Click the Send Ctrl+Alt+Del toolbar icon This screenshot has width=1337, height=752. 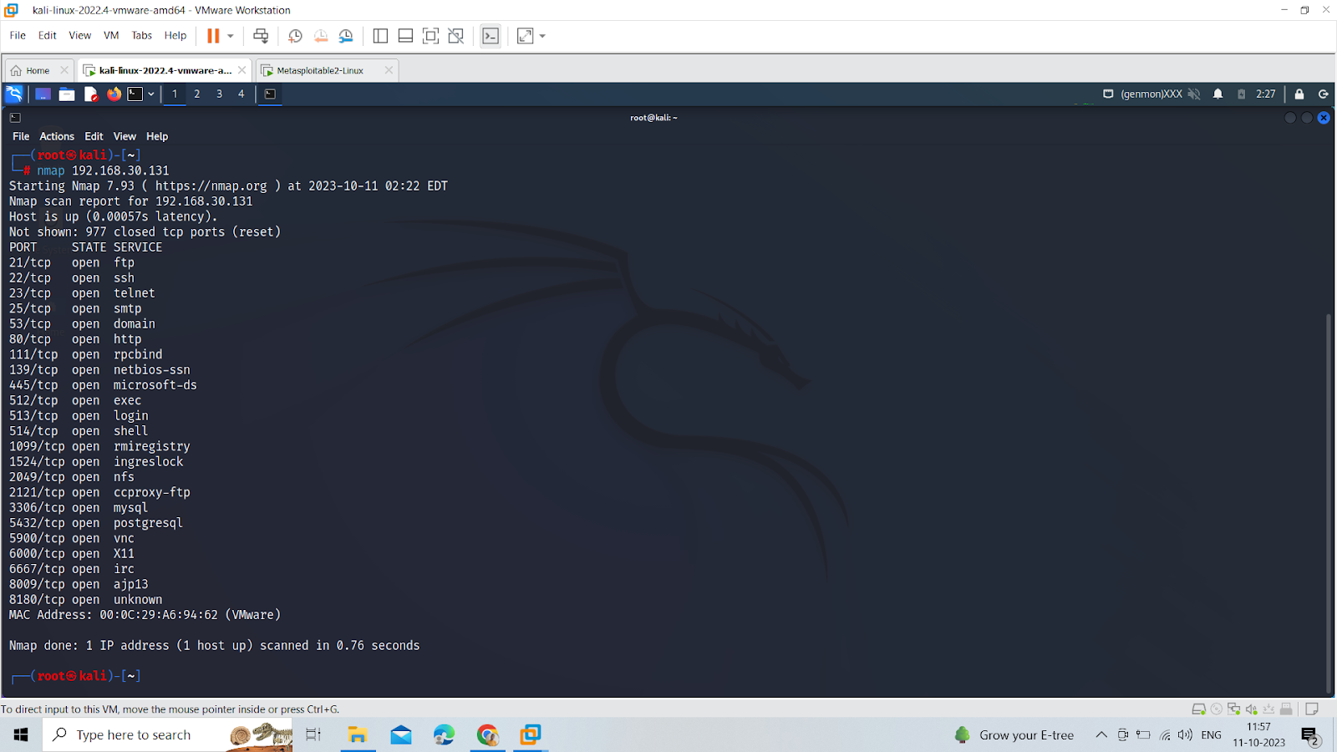261,36
